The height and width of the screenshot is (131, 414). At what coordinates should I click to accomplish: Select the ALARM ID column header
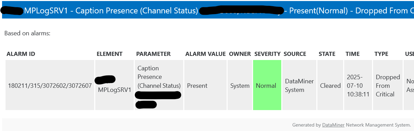21,54
